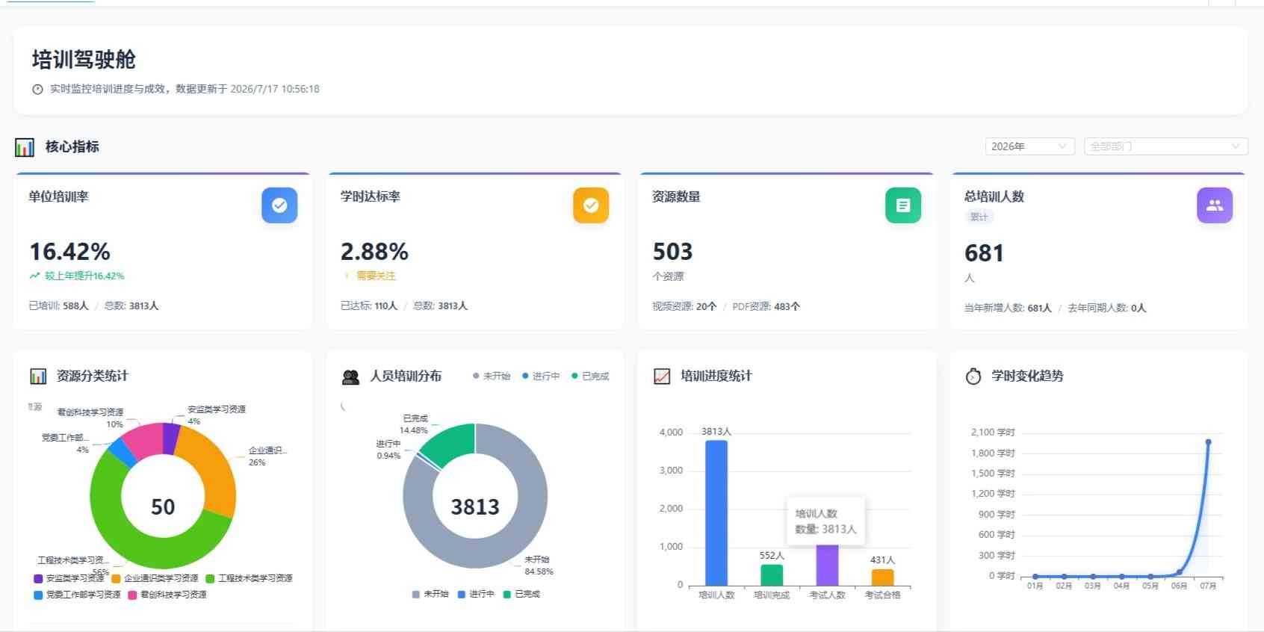Click the purple people icon on 总培训人数 card
1264x632 pixels.
click(x=1215, y=205)
